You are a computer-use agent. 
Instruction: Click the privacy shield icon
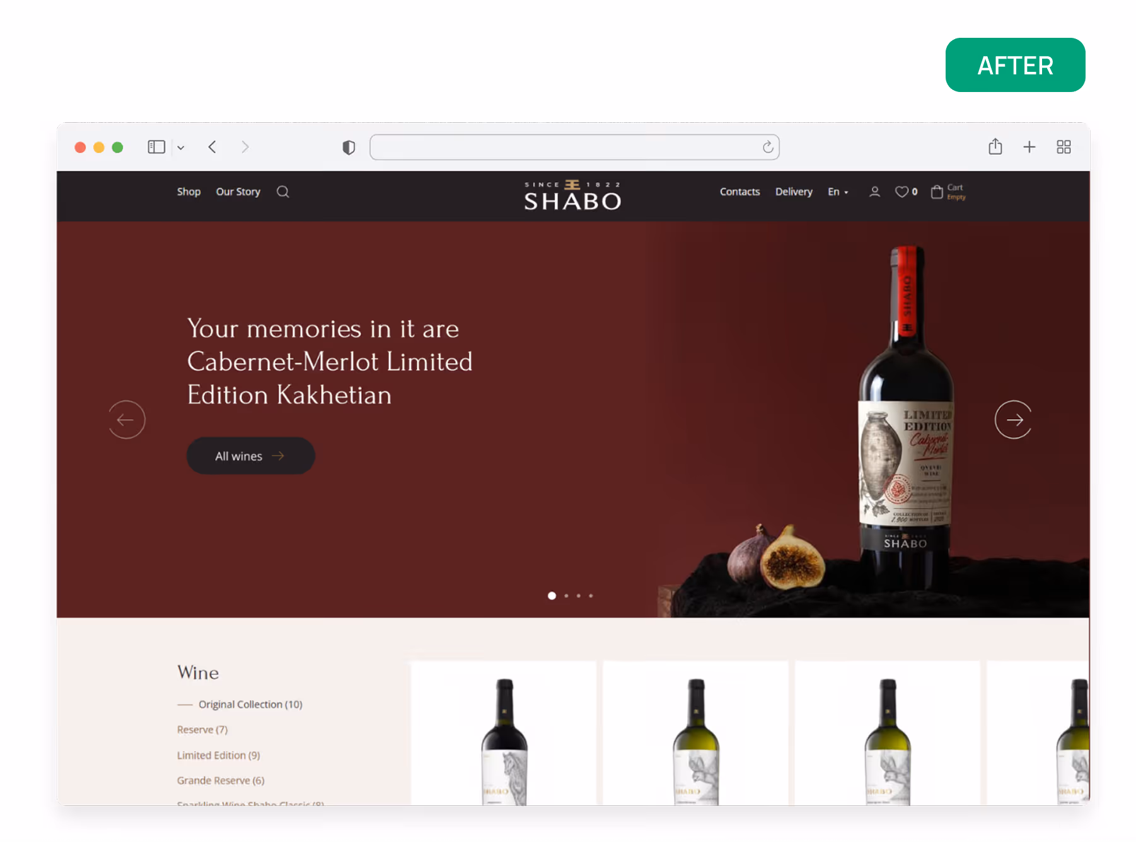pyautogui.click(x=349, y=147)
